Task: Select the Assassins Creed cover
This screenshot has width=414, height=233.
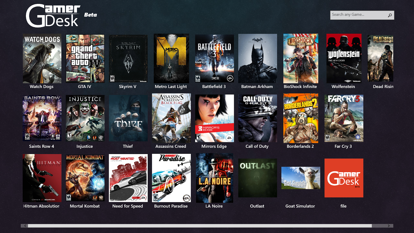Action: click(171, 118)
